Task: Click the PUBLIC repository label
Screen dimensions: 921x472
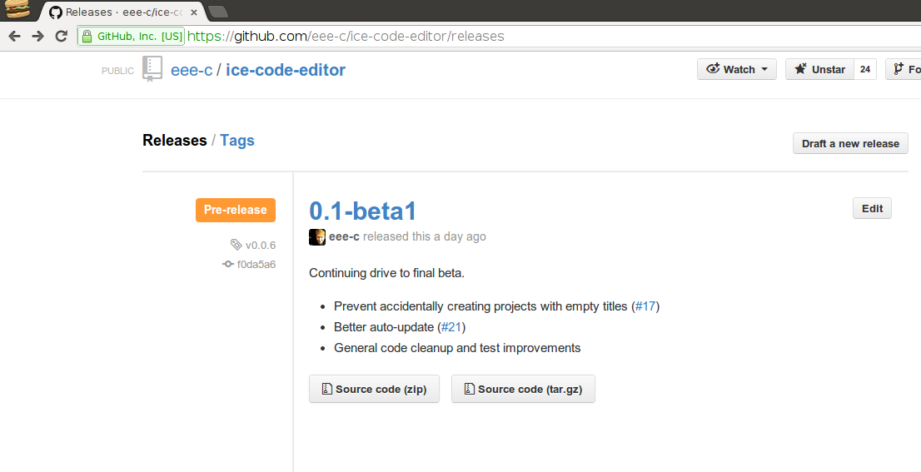Action: pyautogui.click(x=117, y=71)
